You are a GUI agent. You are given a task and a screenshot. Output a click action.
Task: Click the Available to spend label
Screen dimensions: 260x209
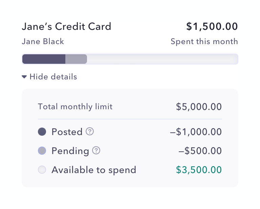point(94,170)
